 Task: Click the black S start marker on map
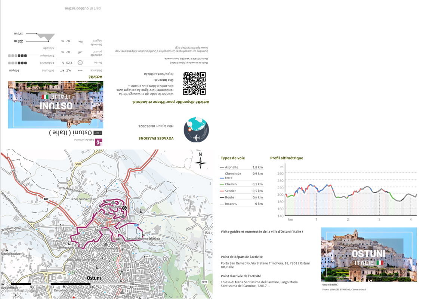(x=124, y=208)
